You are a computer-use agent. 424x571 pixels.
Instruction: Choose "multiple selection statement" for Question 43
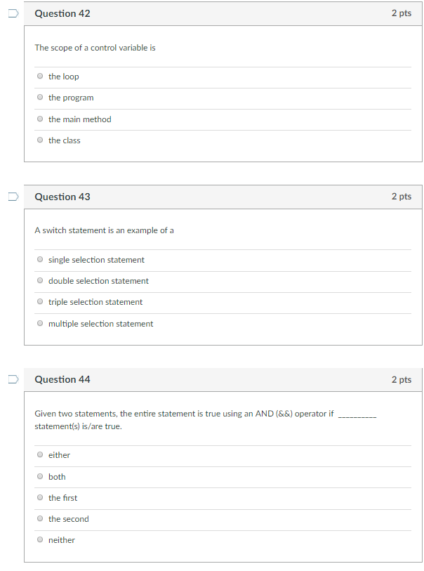[40, 323]
